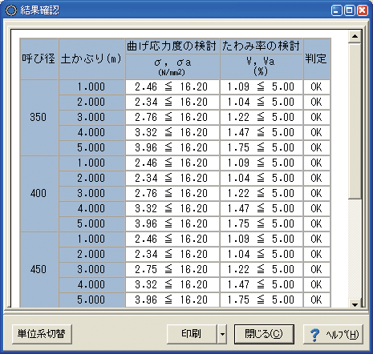Click the empty scrollbar track below the thumb

coord(355,249)
